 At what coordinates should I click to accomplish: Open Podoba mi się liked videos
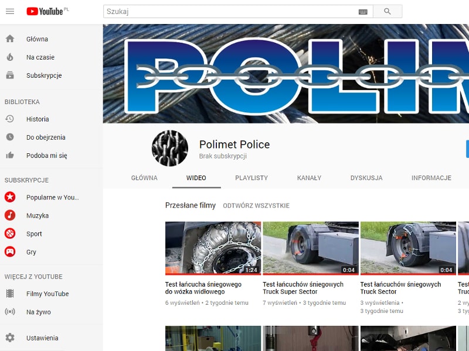(x=47, y=156)
